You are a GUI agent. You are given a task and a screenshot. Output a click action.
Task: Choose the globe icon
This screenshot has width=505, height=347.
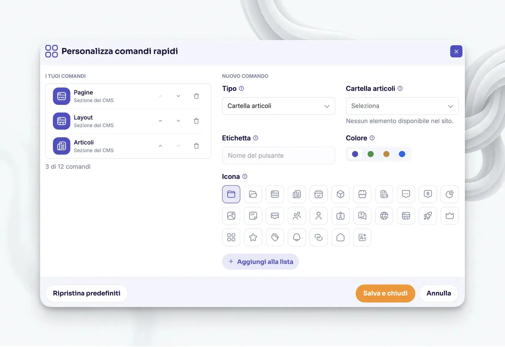coord(384,216)
